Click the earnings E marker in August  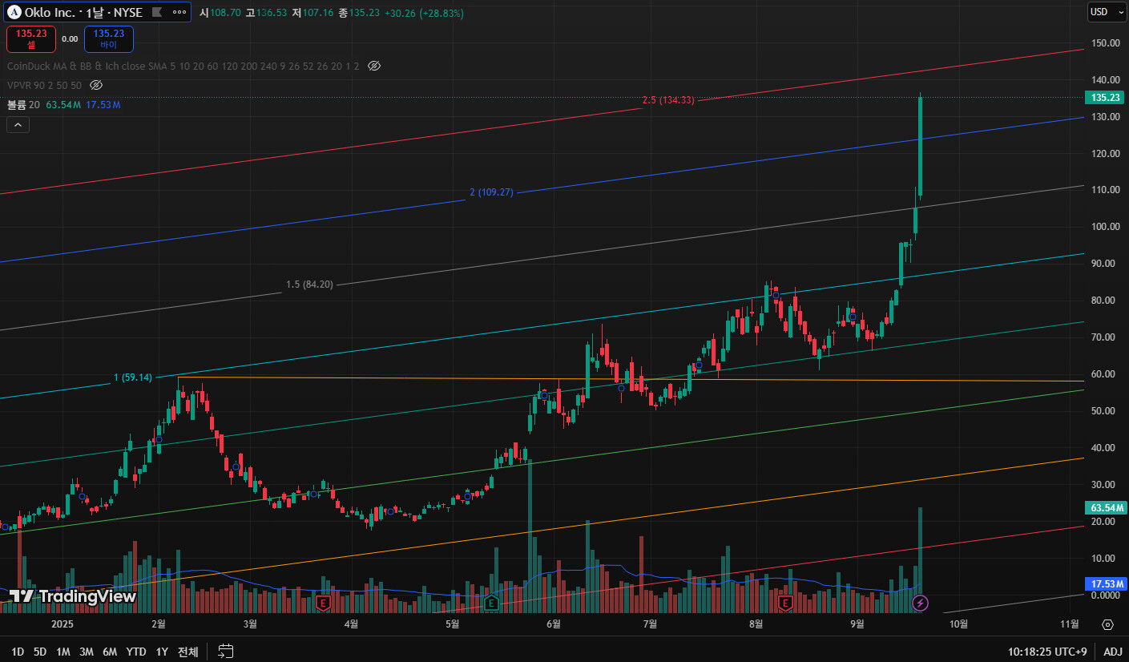point(786,602)
